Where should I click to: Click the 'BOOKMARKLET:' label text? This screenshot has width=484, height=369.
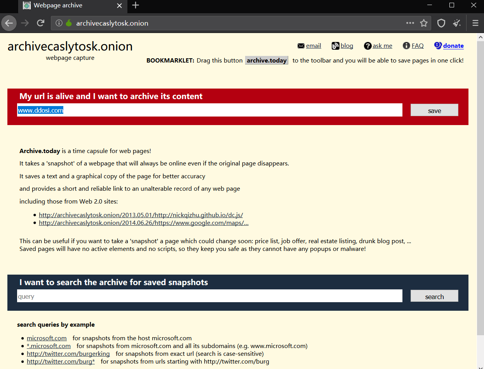pyautogui.click(x=170, y=61)
